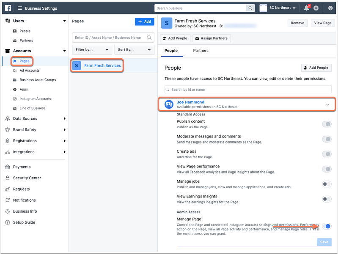The height and width of the screenshot is (254, 338).
Task: Collapse the Accounts section arrow
Action: 64,51
